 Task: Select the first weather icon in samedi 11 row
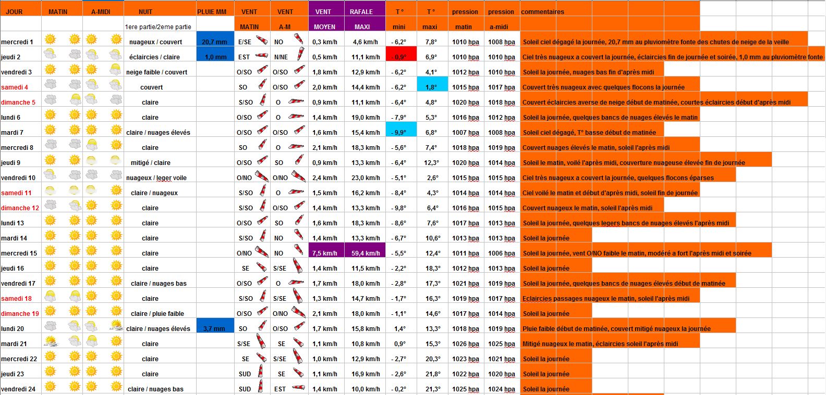pos(51,191)
